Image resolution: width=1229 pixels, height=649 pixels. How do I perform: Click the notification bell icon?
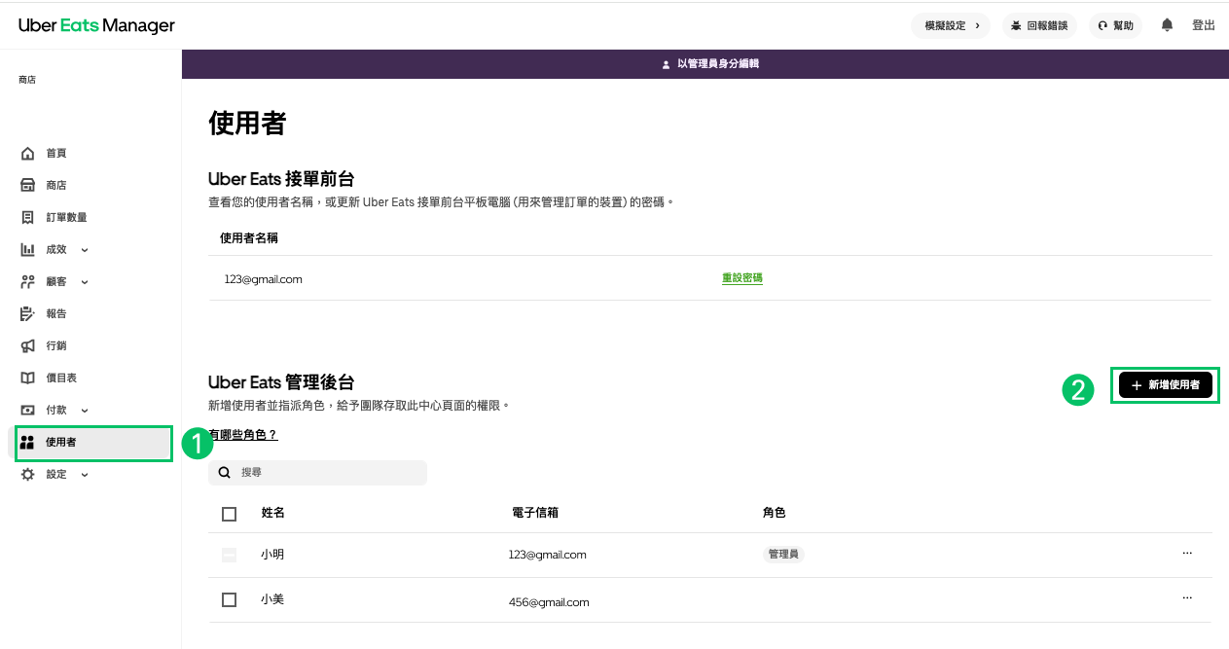1167,25
